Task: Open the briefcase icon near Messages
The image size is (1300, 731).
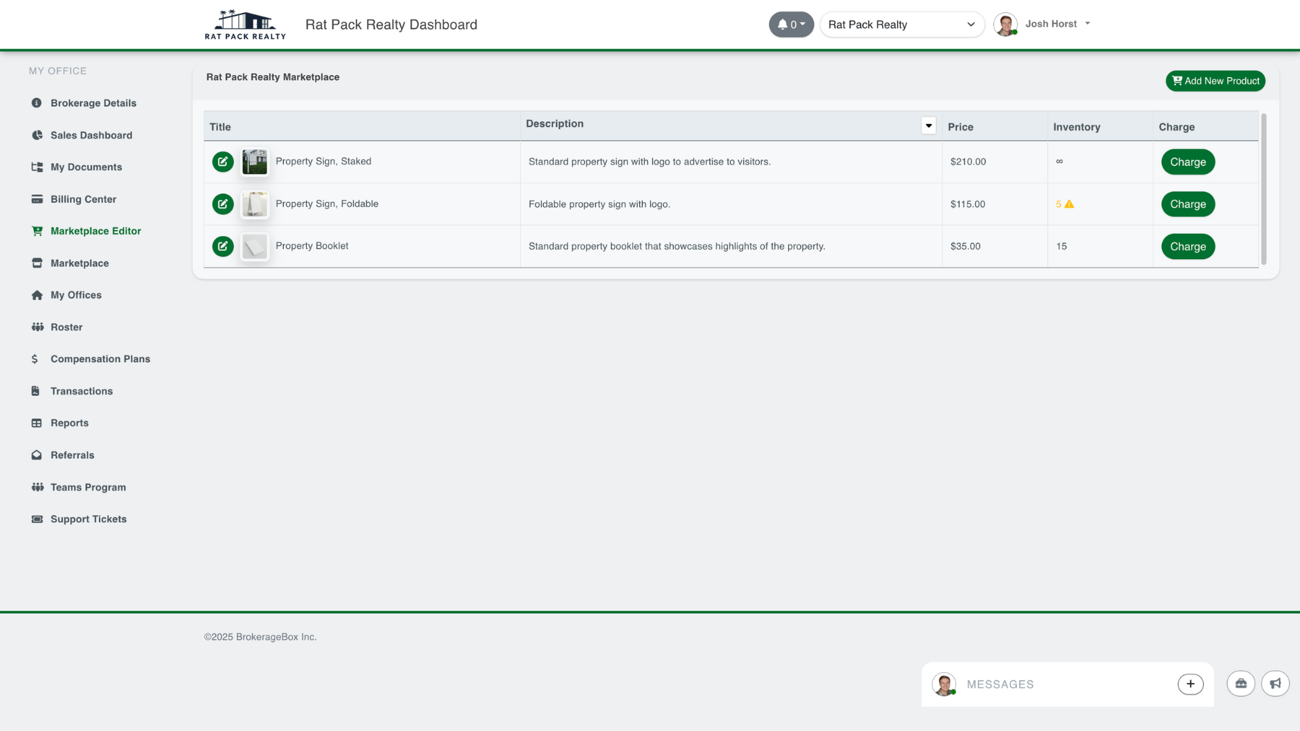Action: (x=1240, y=684)
